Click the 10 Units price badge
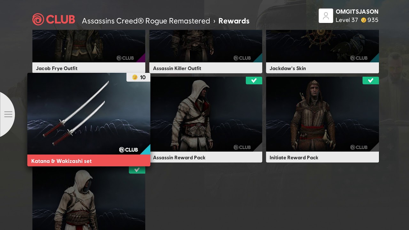Image resolution: width=409 pixels, height=230 pixels. pos(138,77)
